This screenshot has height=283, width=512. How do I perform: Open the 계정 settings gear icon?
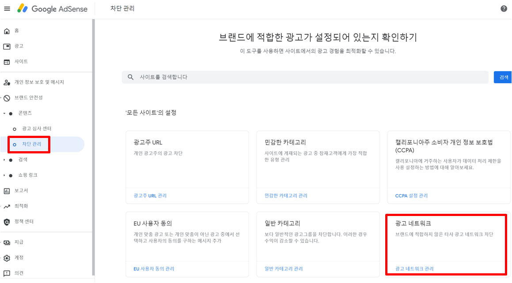coord(6,257)
